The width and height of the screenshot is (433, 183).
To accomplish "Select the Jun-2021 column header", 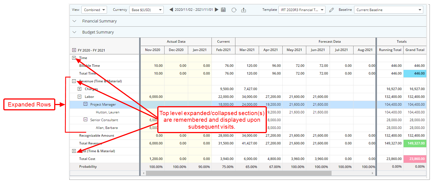I will pos(318,50).
